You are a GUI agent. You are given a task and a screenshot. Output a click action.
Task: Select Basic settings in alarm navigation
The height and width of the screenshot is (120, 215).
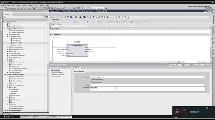click(x=55, y=70)
